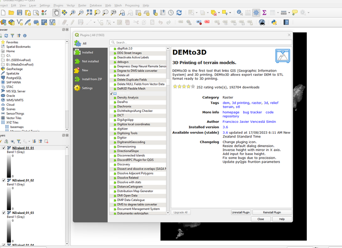
Task: Create a new project with the blank page icon
Action: pos(3,13)
